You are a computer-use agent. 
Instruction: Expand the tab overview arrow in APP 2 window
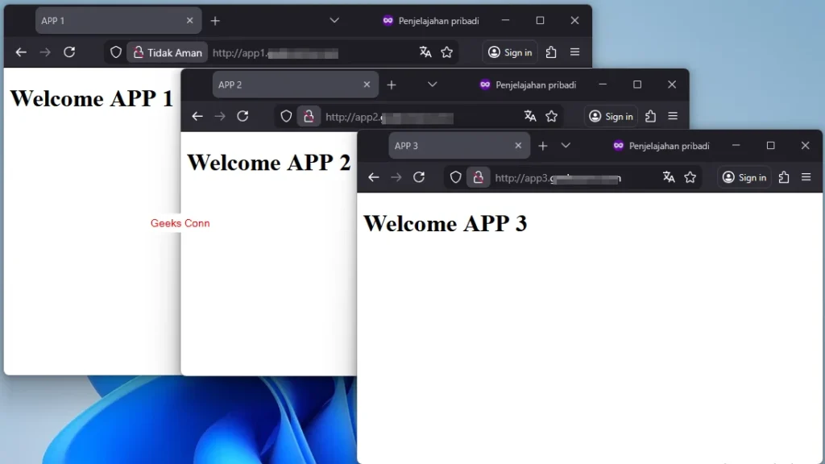tap(433, 84)
